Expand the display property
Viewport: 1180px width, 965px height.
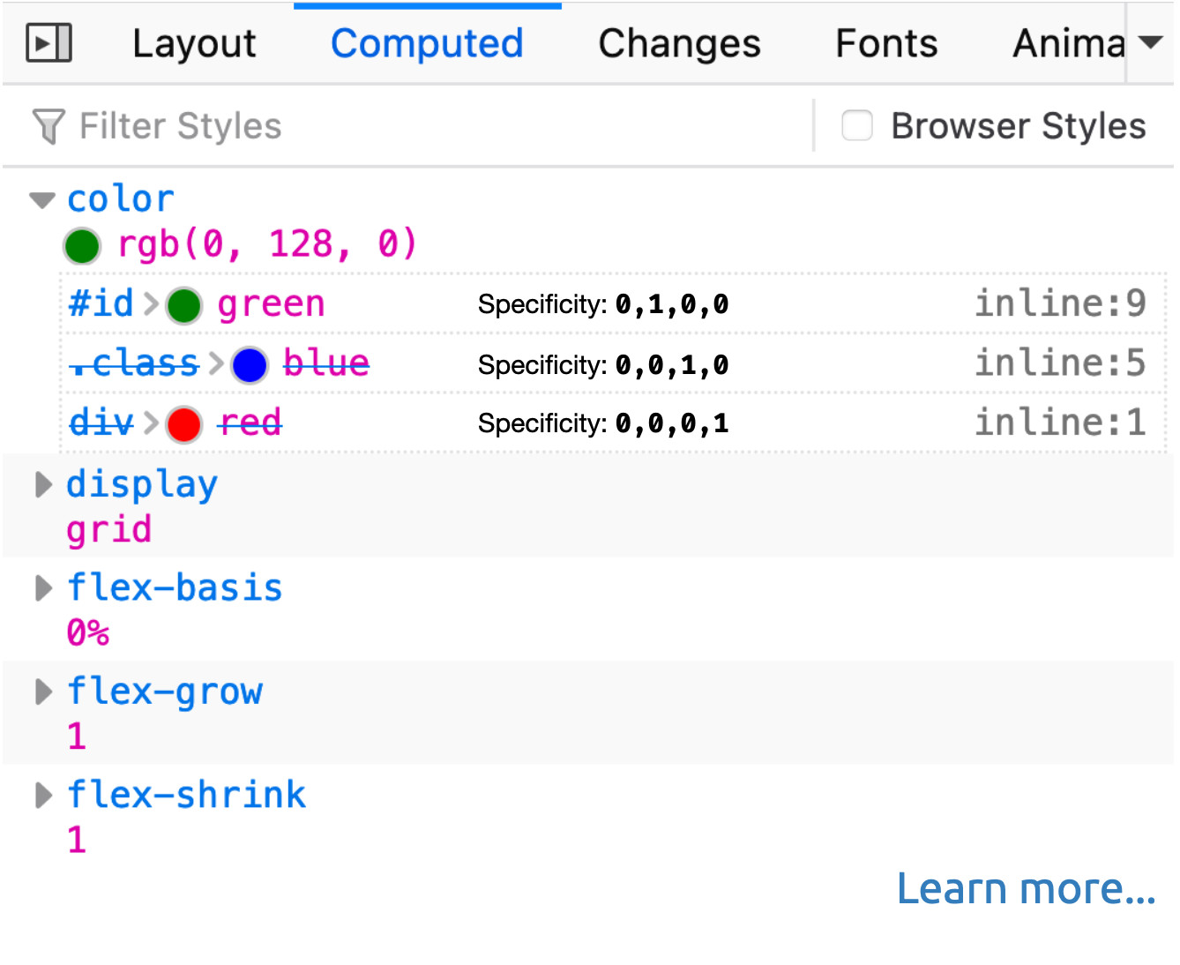(42, 484)
